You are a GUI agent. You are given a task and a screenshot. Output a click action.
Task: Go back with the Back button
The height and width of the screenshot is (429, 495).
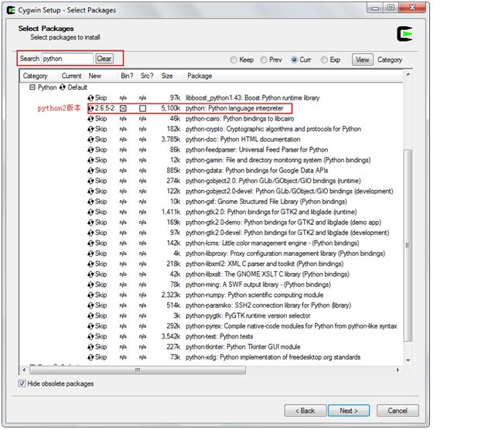pyautogui.click(x=305, y=410)
